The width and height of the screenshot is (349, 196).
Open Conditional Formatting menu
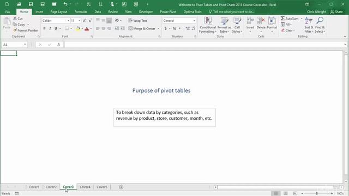pos(208,25)
